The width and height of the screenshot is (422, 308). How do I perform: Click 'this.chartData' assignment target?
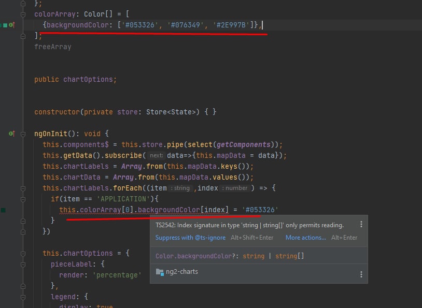[72, 178]
